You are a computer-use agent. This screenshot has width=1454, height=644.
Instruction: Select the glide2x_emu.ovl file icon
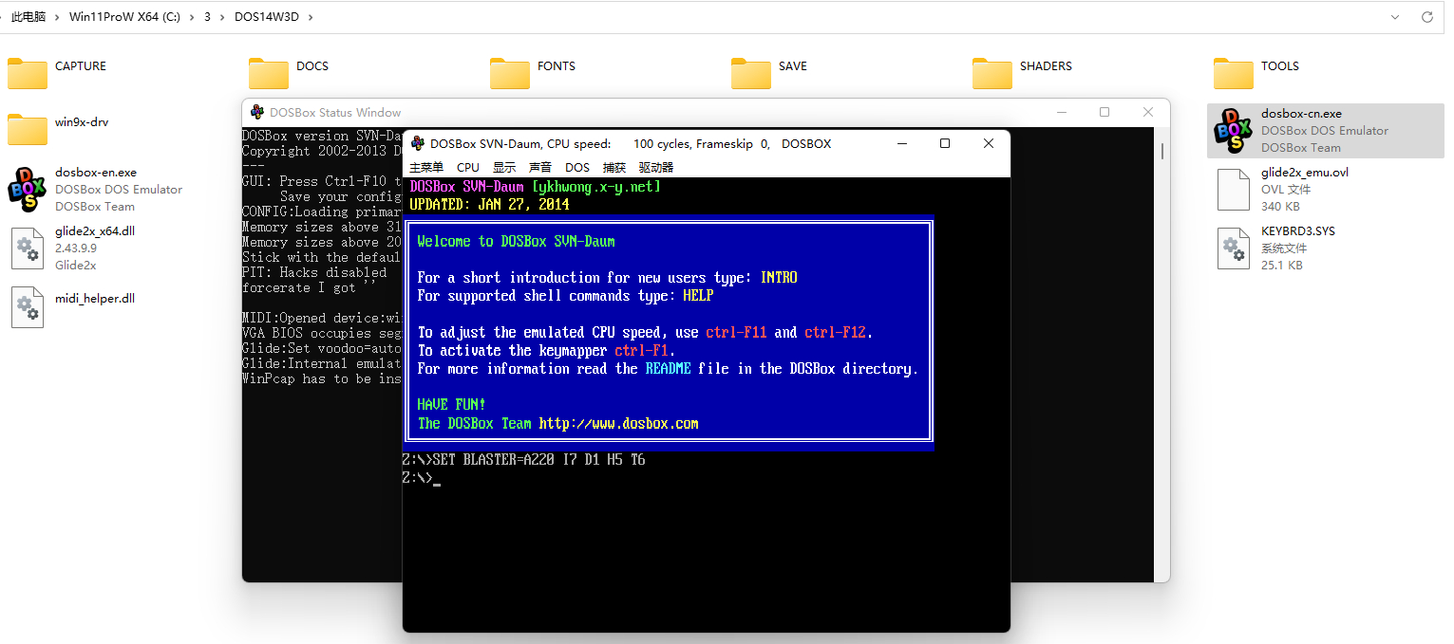point(1234,189)
